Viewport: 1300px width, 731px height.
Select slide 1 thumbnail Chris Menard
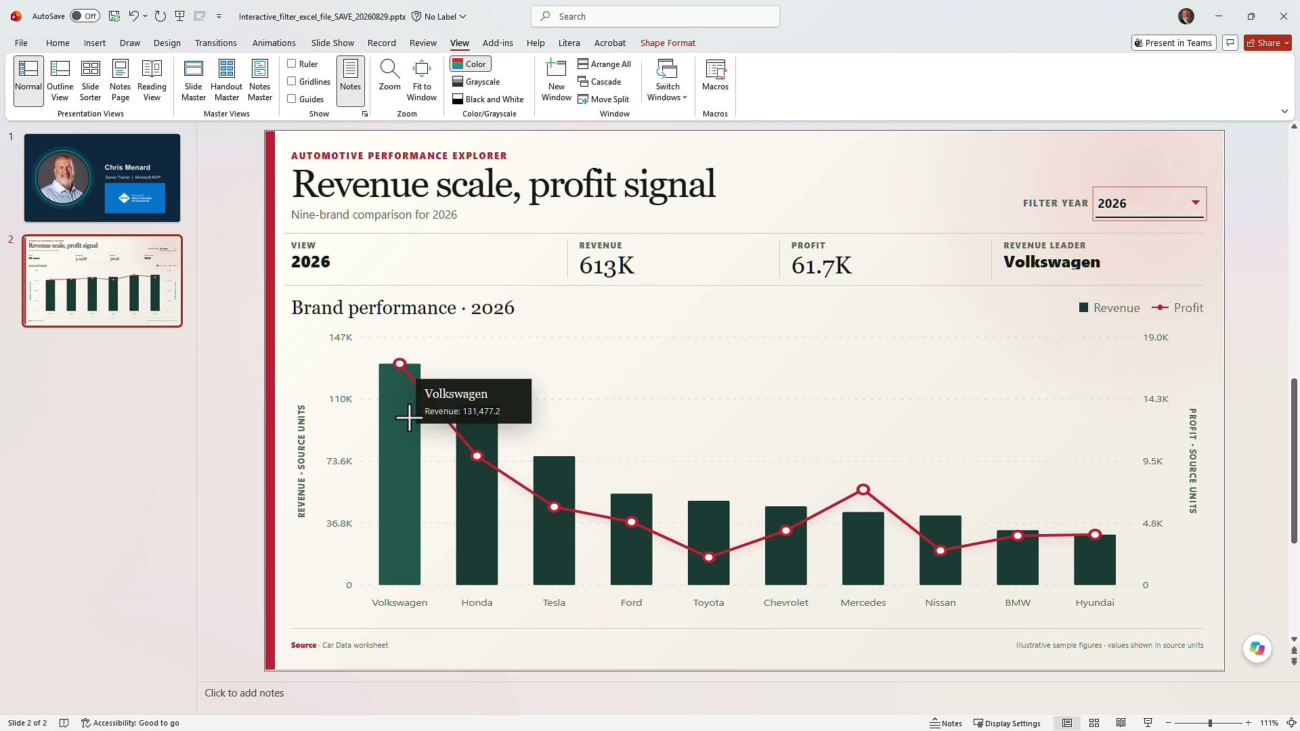[102, 177]
